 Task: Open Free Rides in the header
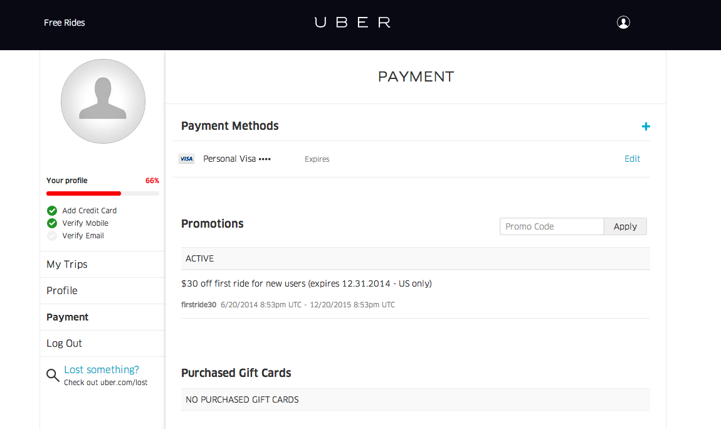click(65, 23)
